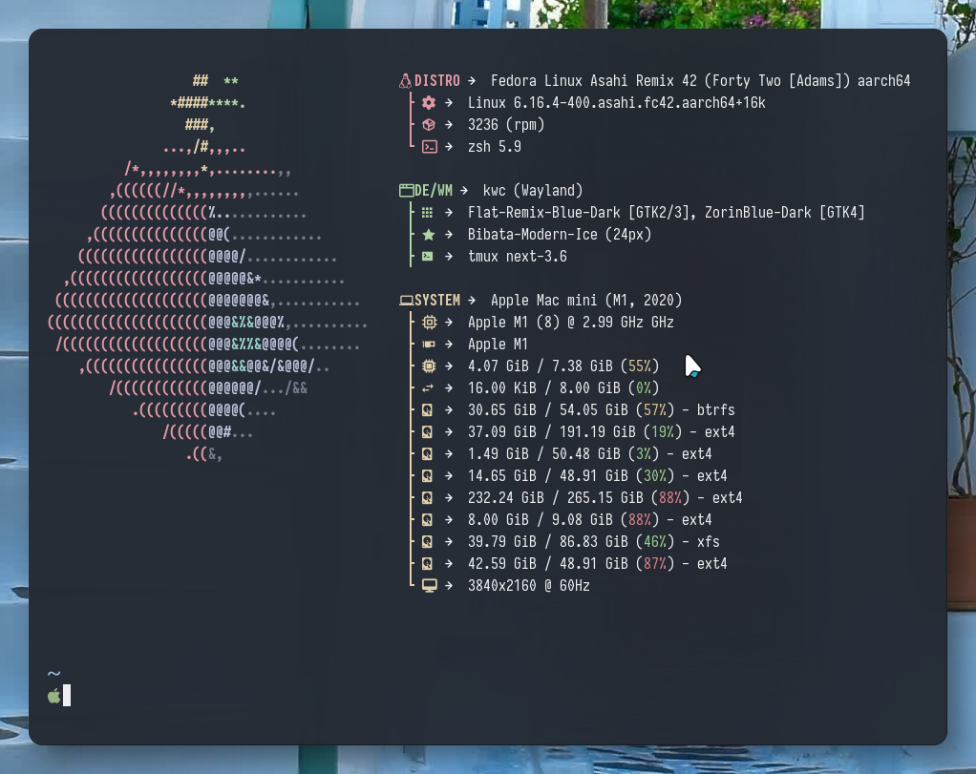Click the 88% value on the 232.24 GiB row
Screen dimensions: 976x774
tap(669, 498)
